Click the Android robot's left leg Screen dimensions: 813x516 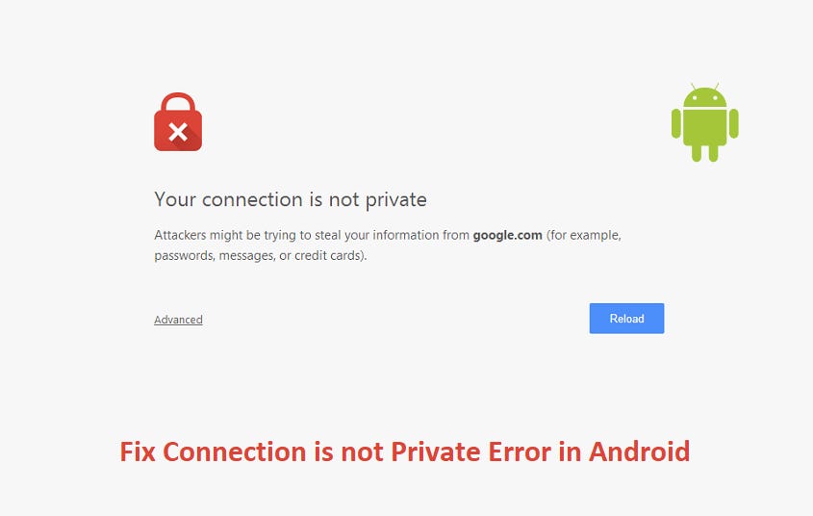coord(696,152)
